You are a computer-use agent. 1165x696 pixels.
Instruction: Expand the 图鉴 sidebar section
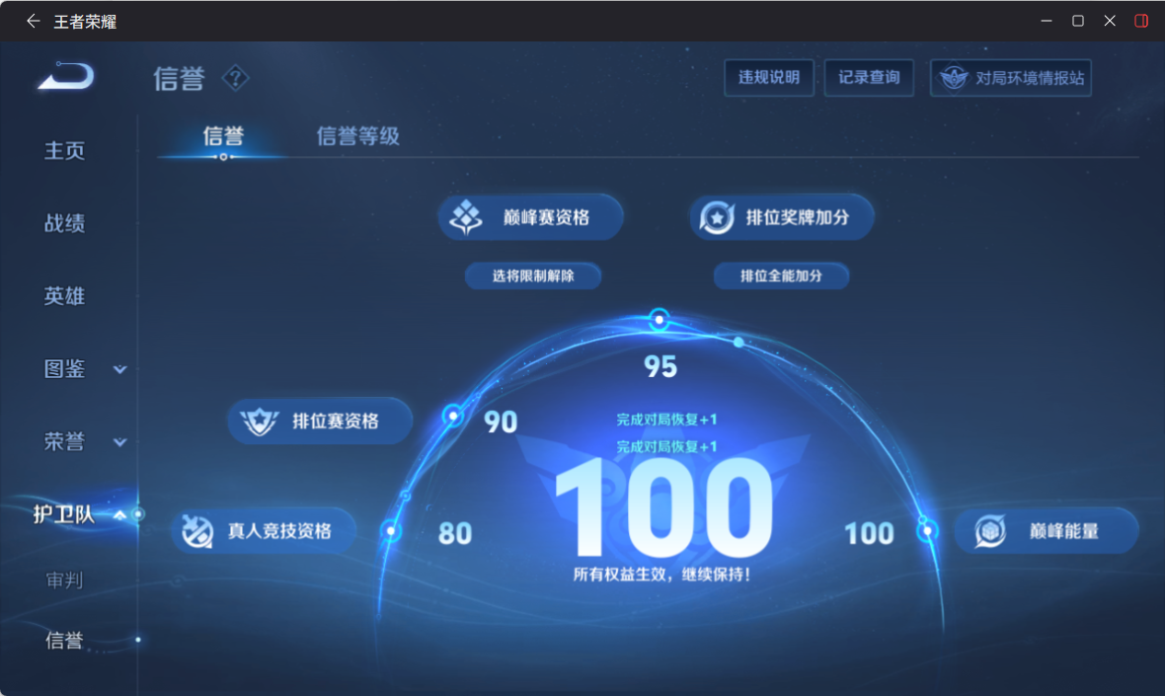pos(119,369)
